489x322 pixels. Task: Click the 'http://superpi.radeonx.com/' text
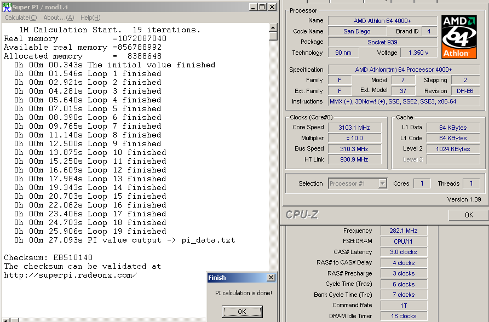[x=71, y=275]
